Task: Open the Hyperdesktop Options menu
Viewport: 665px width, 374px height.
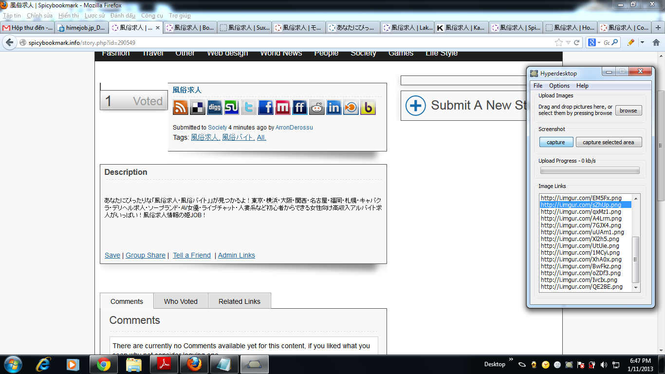Action: (x=559, y=86)
